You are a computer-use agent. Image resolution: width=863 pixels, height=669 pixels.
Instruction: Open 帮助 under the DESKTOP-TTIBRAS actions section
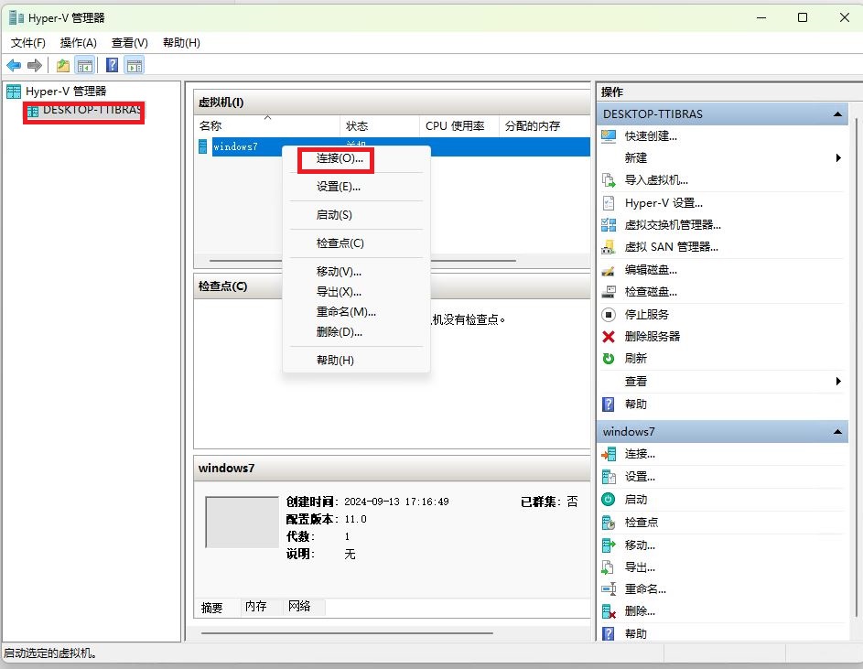click(x=636, y=405)
